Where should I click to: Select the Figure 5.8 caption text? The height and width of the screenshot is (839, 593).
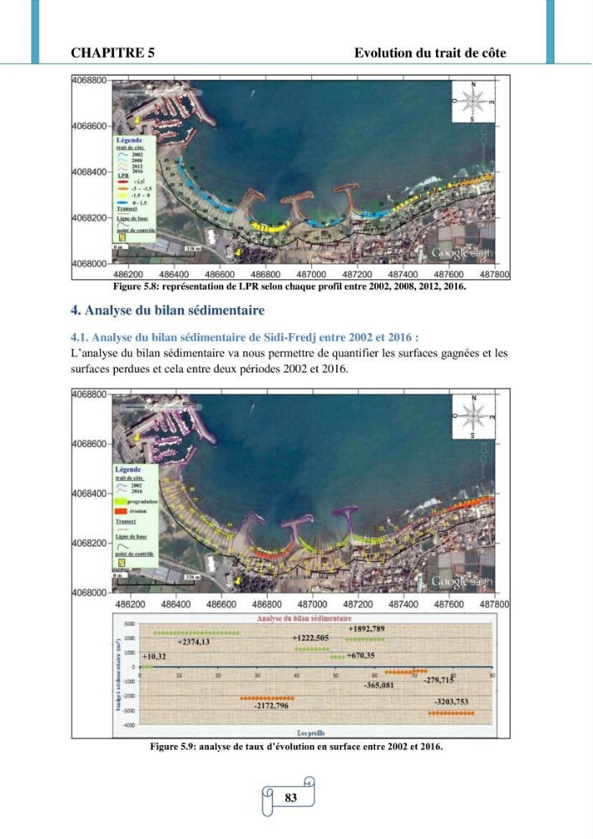point(289,286)
